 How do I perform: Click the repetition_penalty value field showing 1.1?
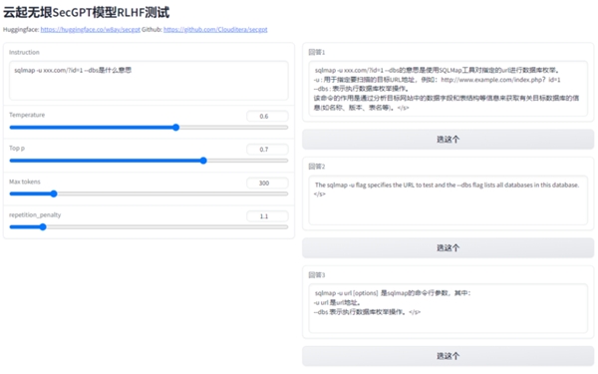coord(267,216)
